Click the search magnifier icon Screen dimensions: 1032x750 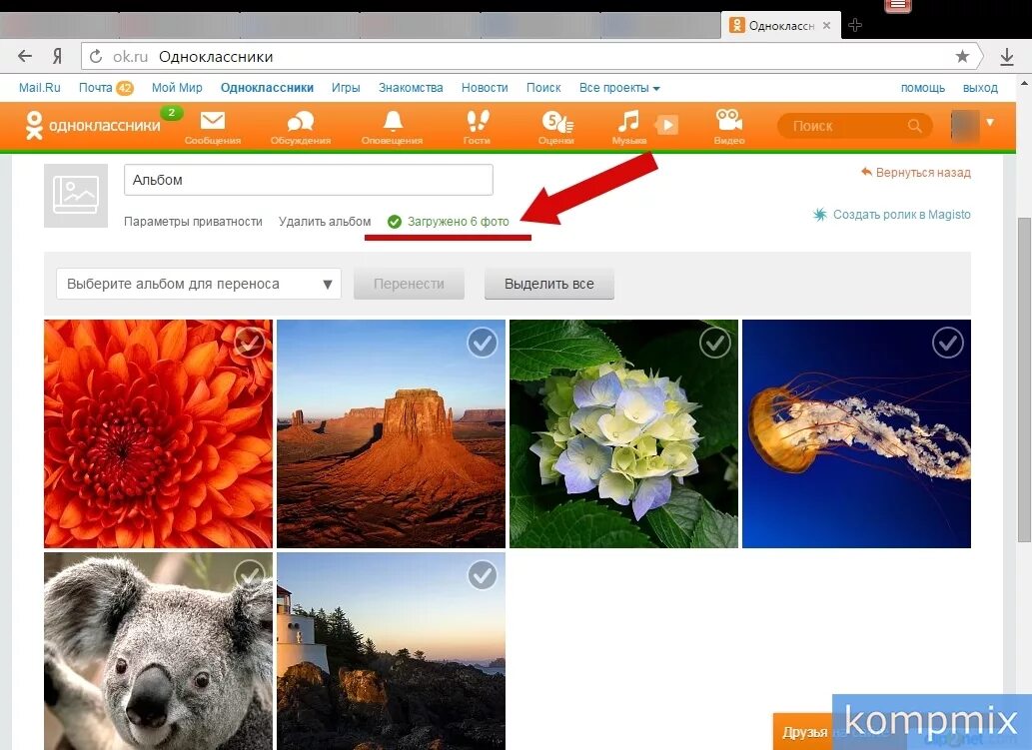[x=914, y=126]
